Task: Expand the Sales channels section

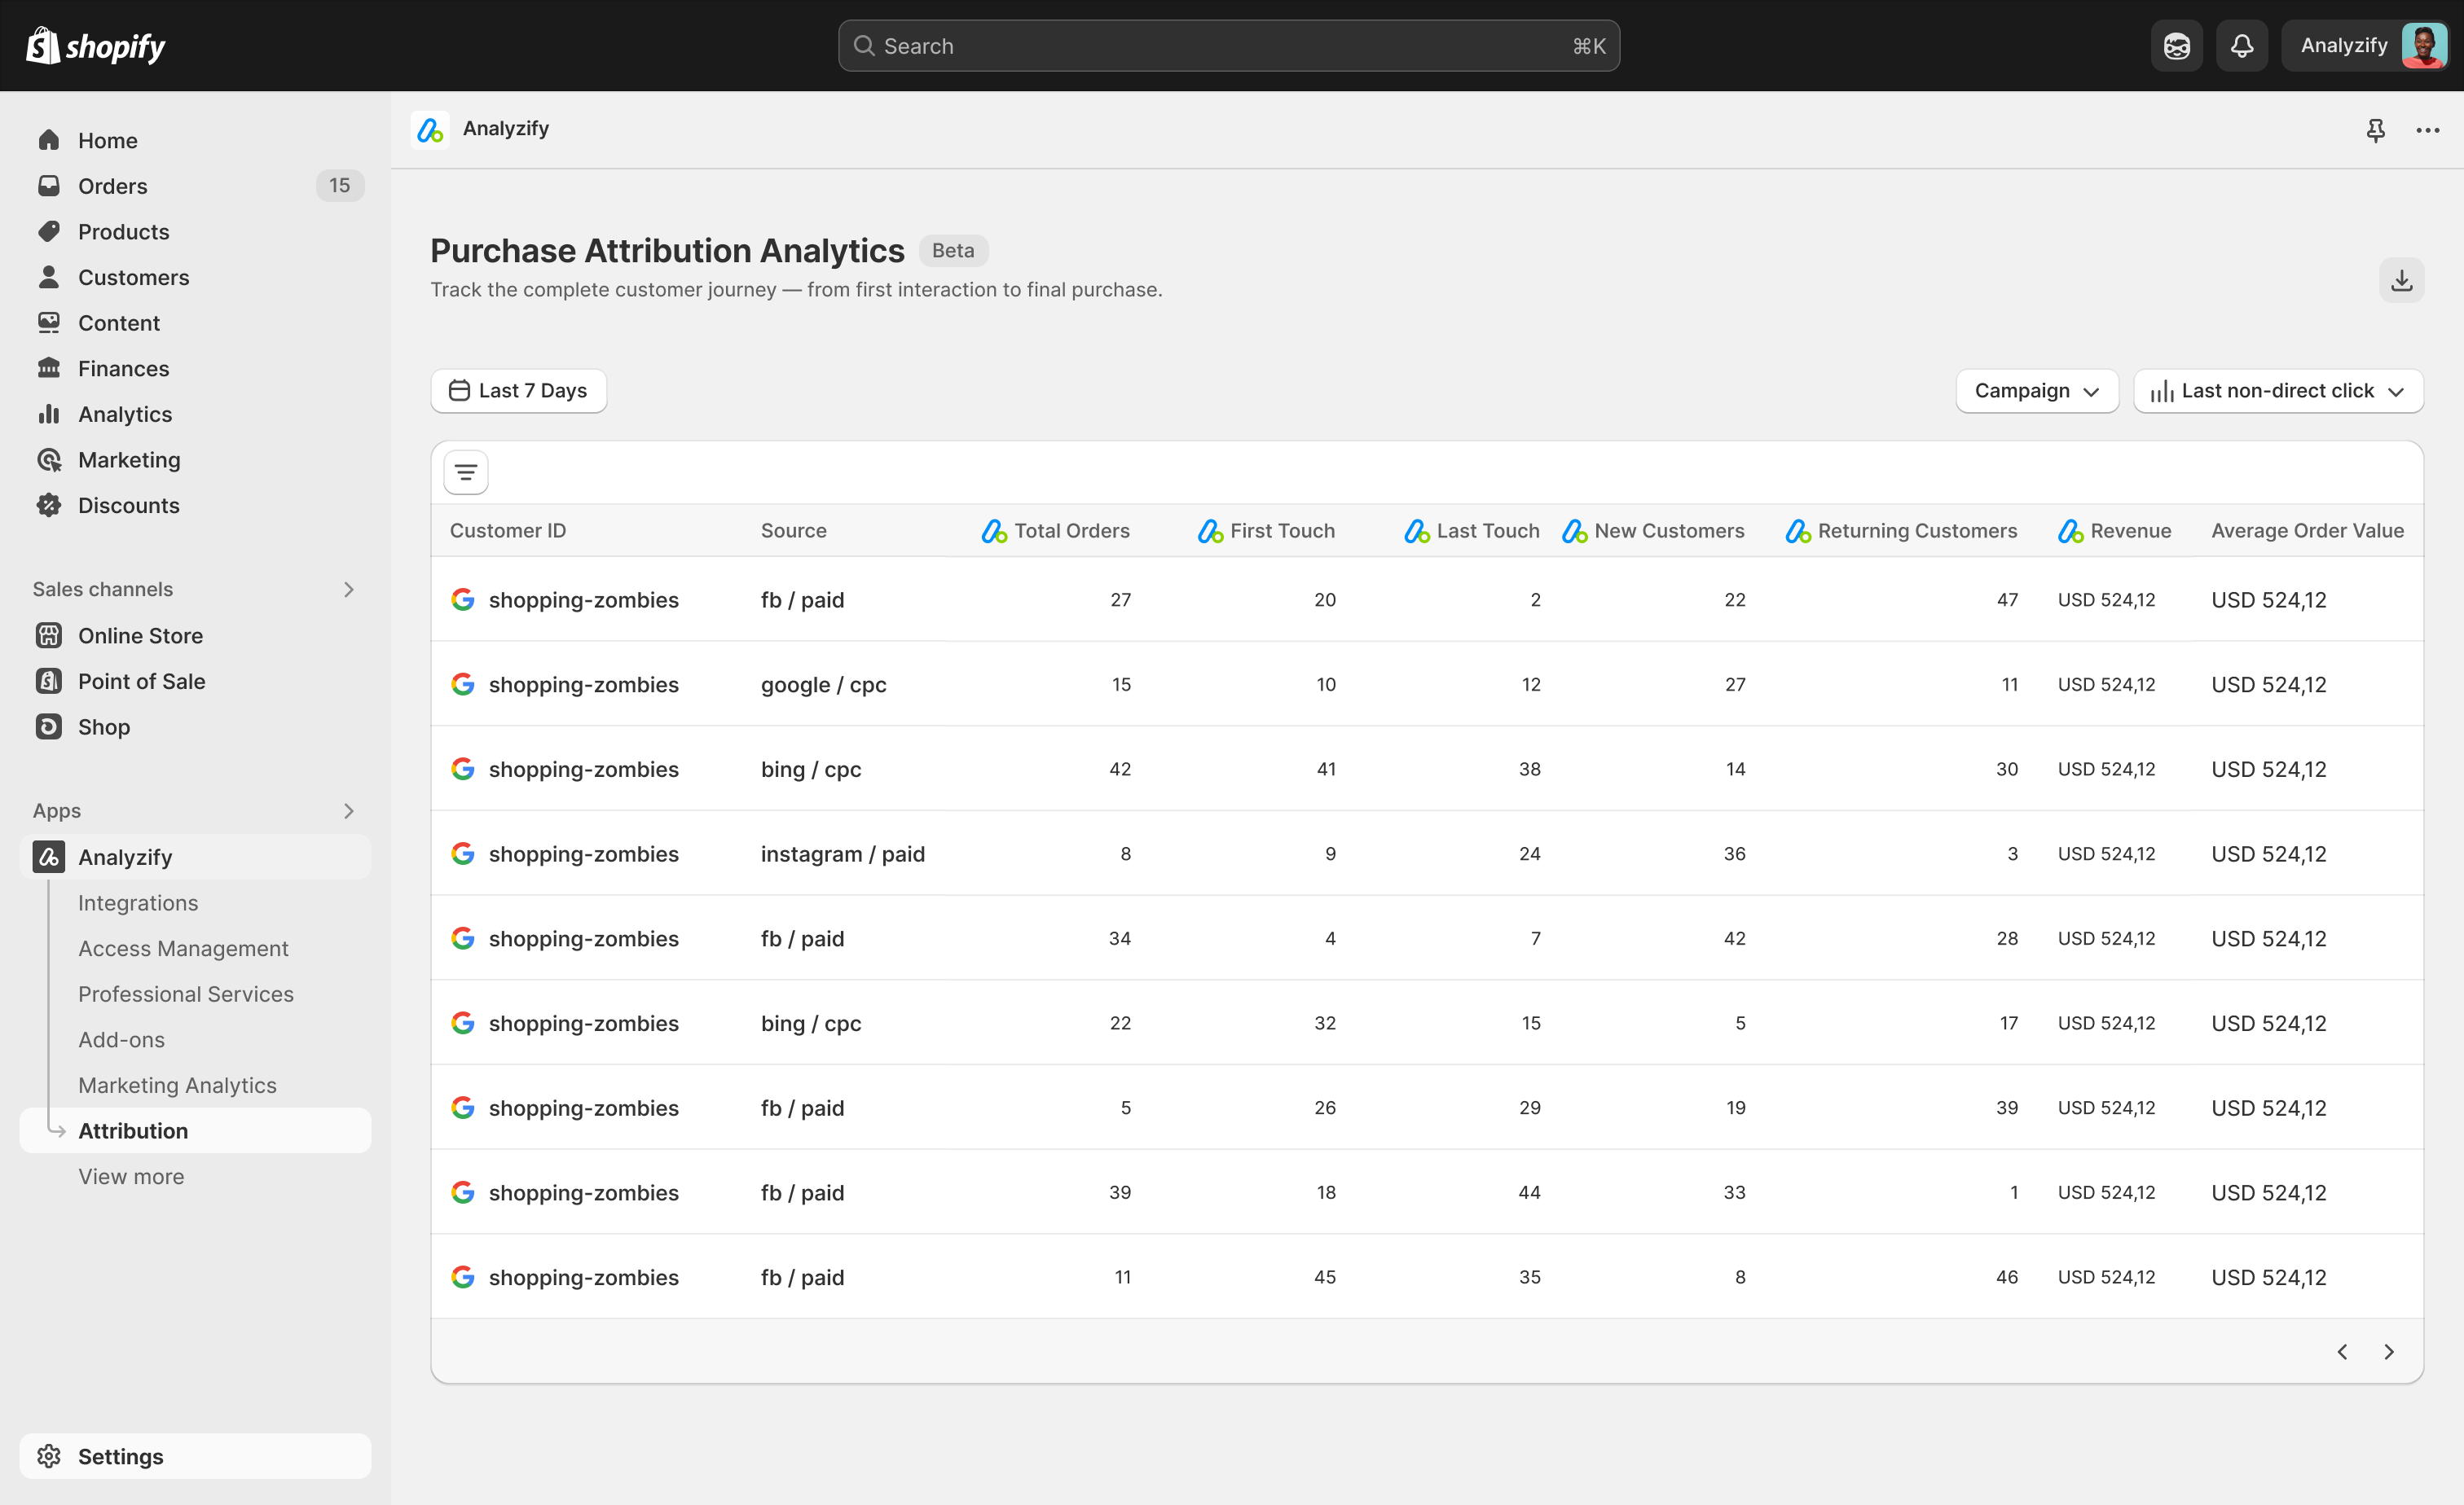Action: (x=348, y=590)
